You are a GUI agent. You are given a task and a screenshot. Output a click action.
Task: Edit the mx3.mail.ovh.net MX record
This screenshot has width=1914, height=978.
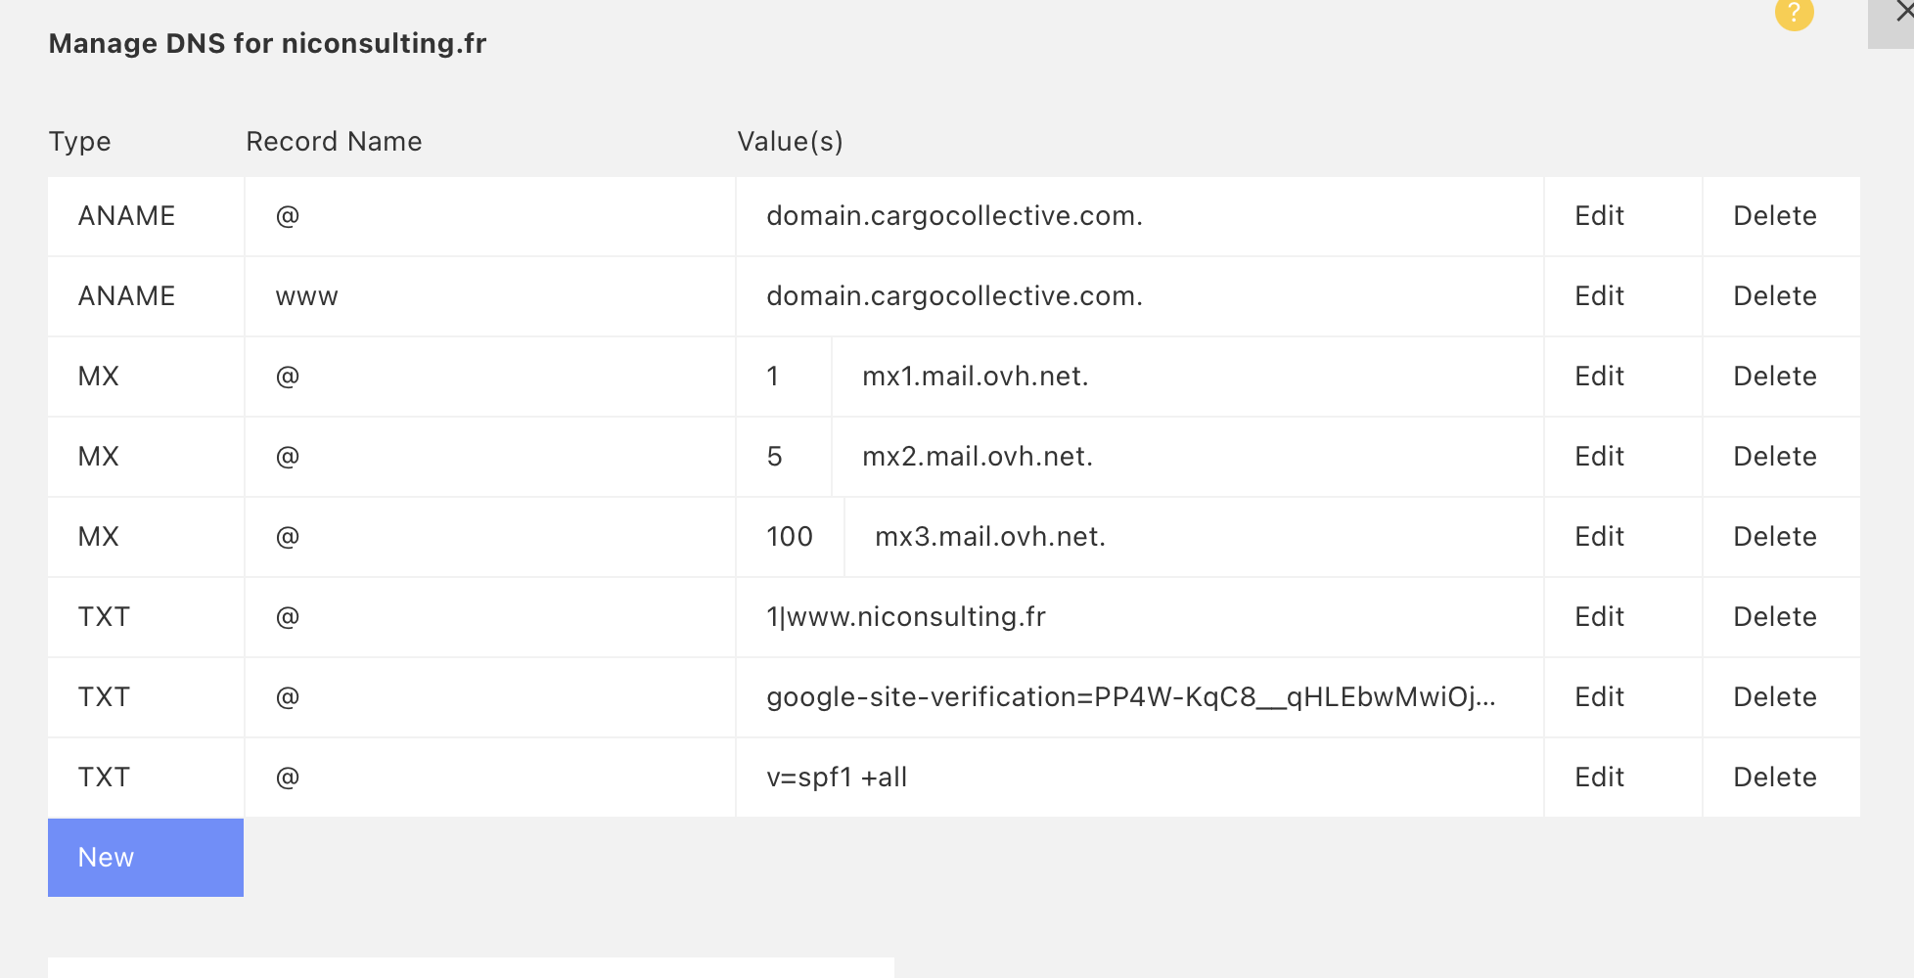(1599, 537)
